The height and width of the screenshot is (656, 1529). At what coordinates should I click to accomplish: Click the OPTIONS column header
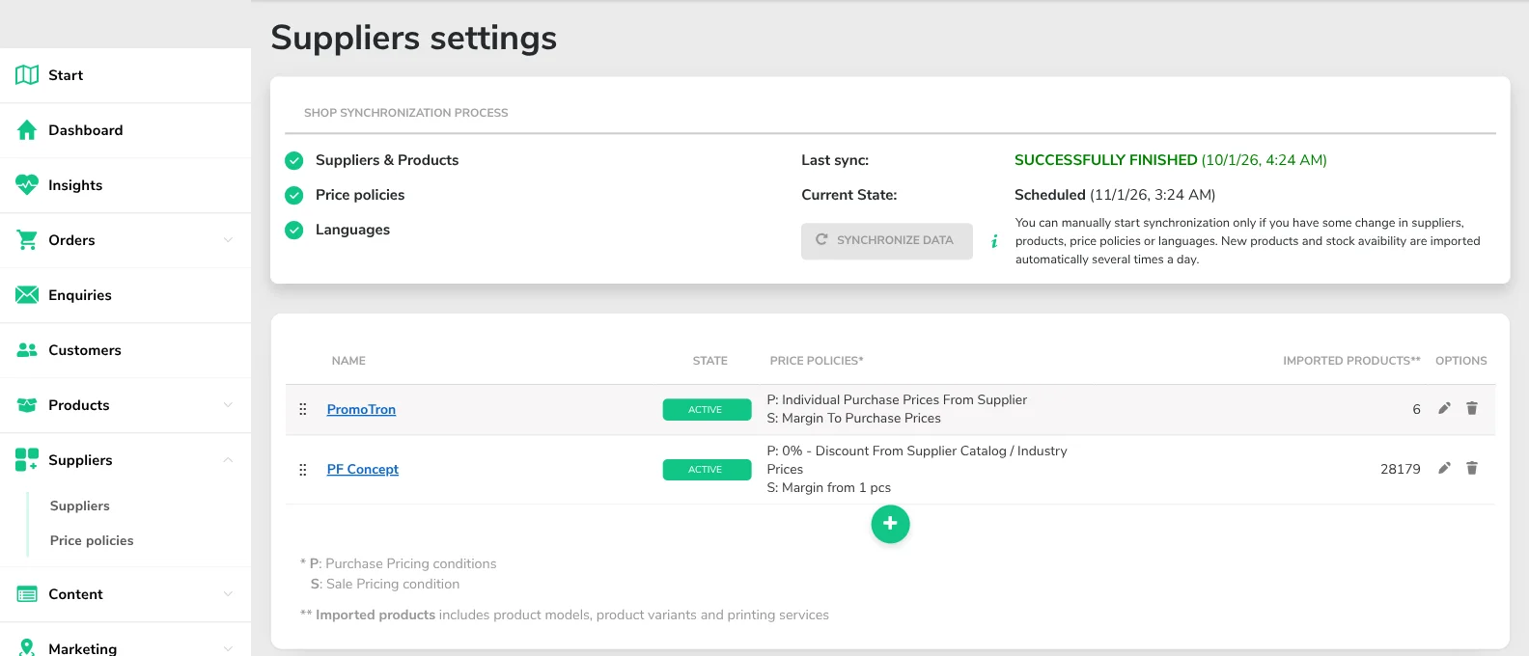[x=1461, y=361]
